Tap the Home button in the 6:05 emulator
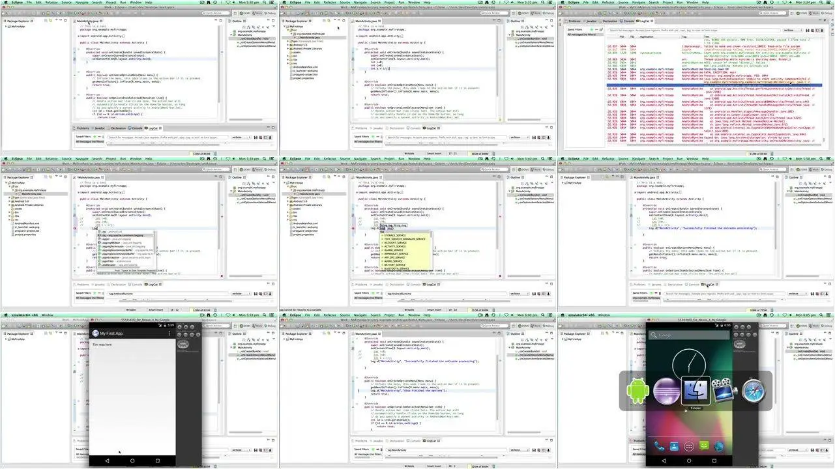The image size is (835, 469). 689,461
